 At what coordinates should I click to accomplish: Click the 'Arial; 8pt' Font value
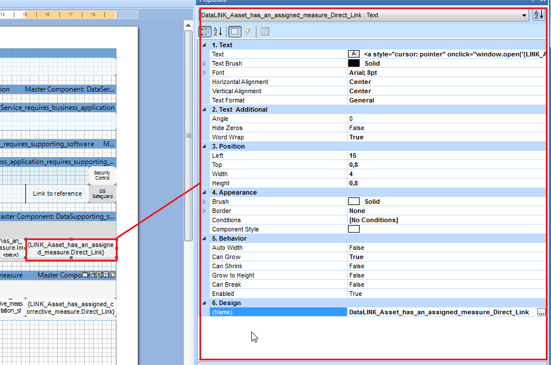pos(363,73)
